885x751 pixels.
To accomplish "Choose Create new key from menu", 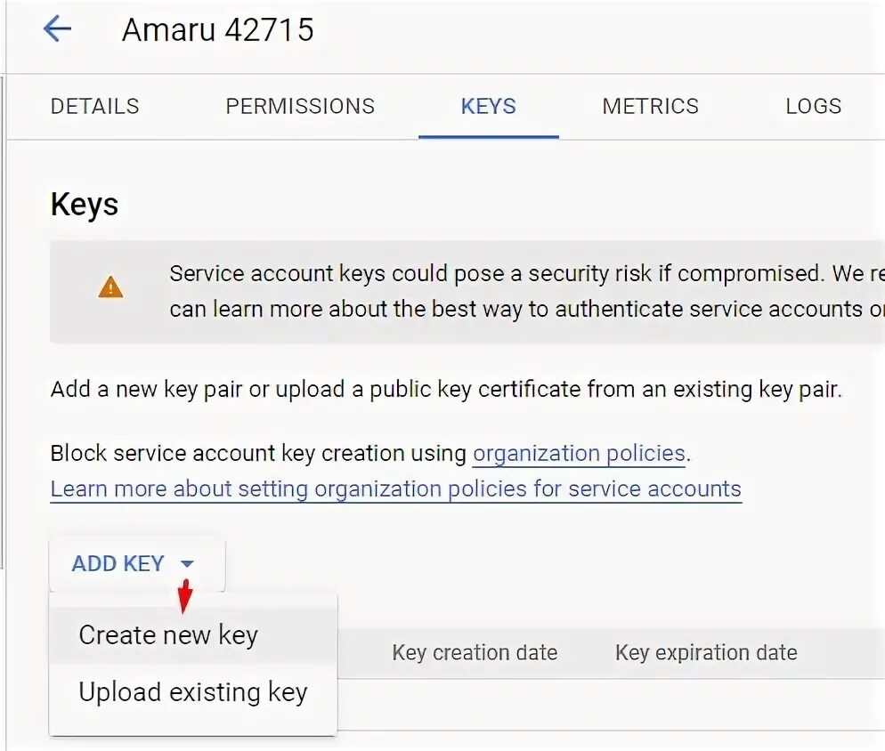I will point(168,635).
